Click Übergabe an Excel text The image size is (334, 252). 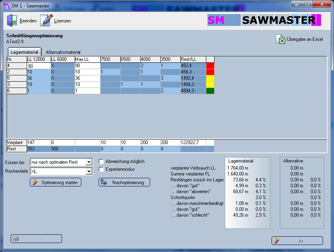[x=305, y=39]
